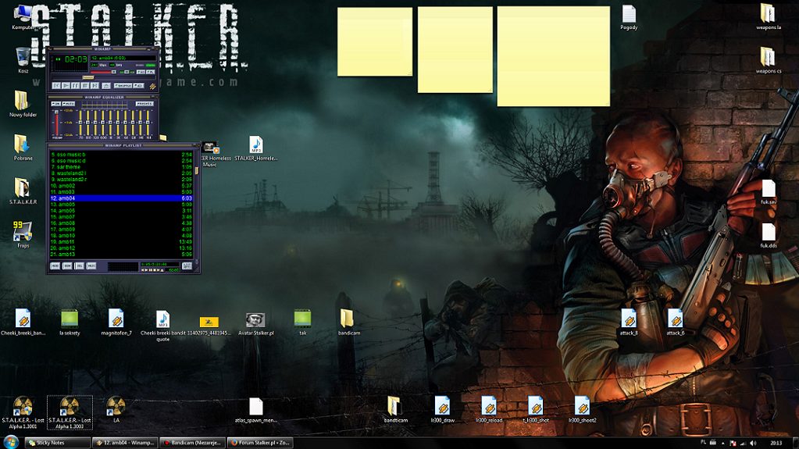Select bandicam folder icon
The image size is (799, 449).
click(349, 322)
